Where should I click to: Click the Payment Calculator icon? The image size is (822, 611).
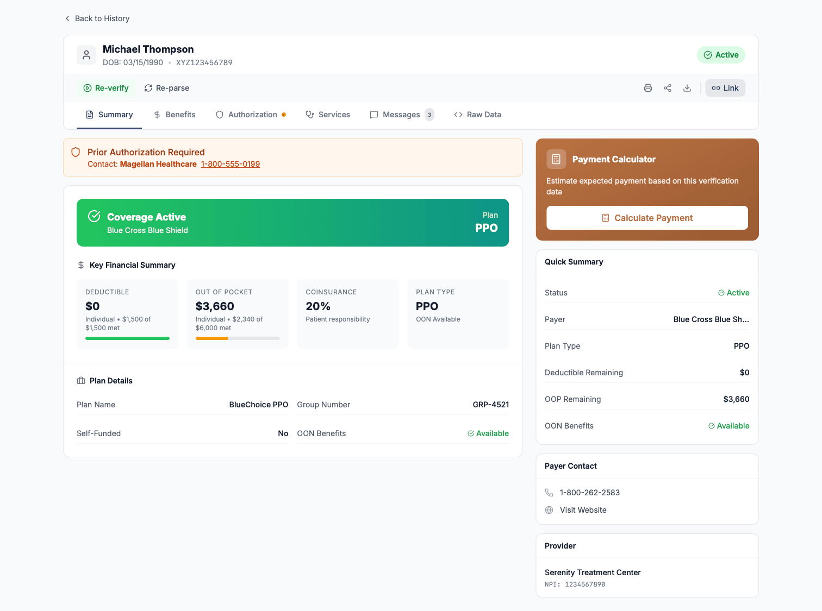(556, 159)
